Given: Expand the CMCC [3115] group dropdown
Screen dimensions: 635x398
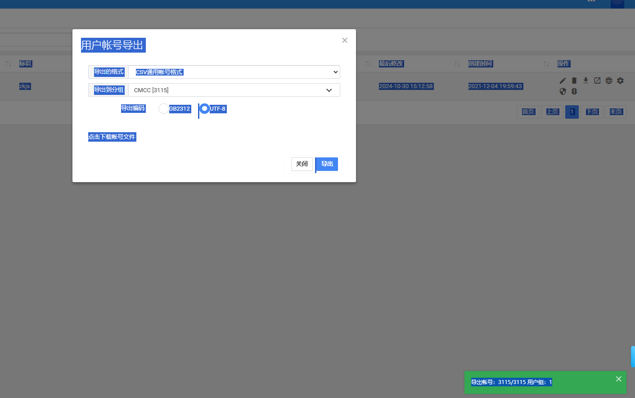Looking at the screenshot, I should tap(234, 90).
